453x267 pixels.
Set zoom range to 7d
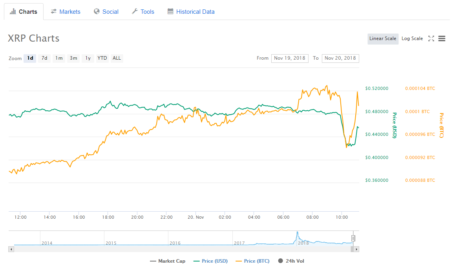tap(44, 58)
